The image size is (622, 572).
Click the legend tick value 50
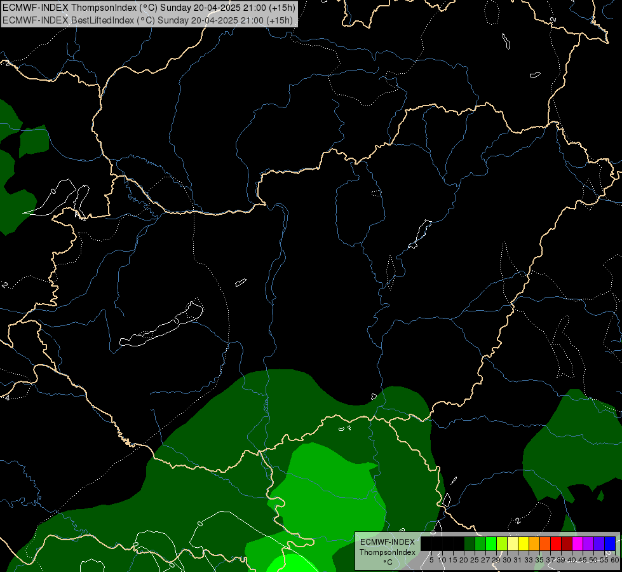coord(593,560)
